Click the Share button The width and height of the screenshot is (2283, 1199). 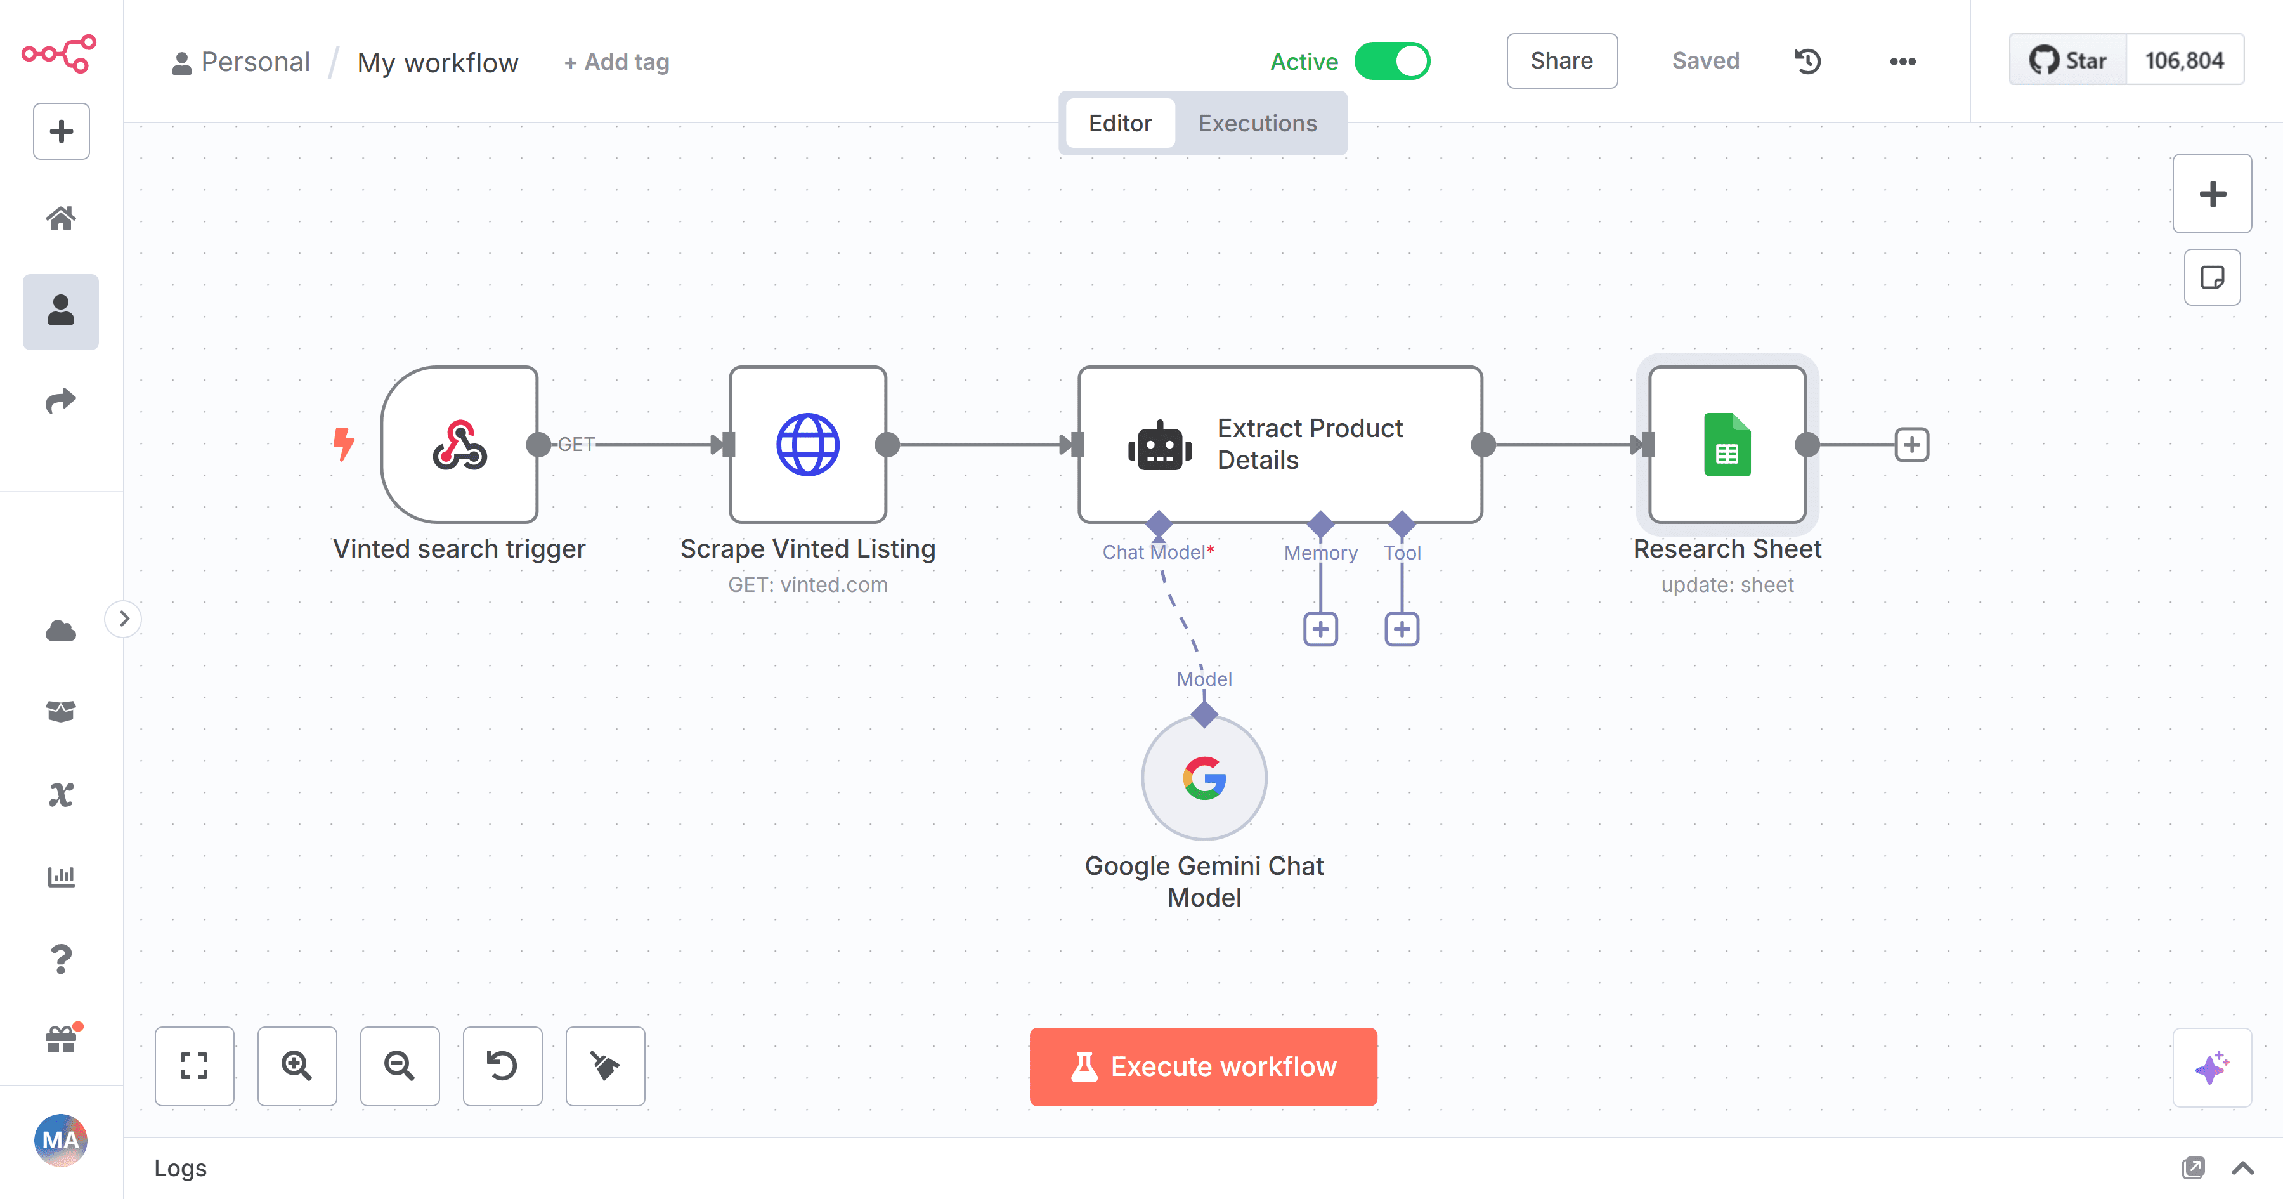coord(1561,61)
